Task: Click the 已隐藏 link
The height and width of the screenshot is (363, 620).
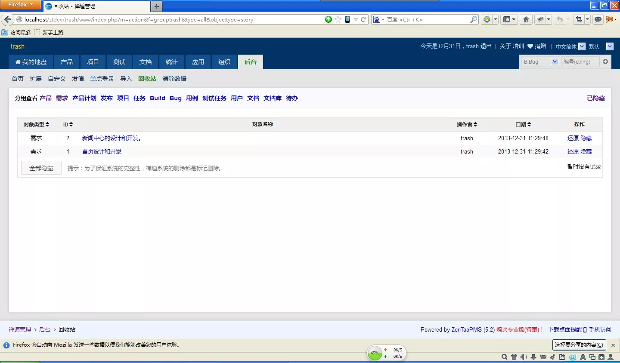Action: (x=596, y=98)
